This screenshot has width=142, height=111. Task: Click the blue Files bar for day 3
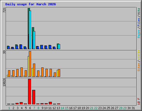[x=17, y=47]
